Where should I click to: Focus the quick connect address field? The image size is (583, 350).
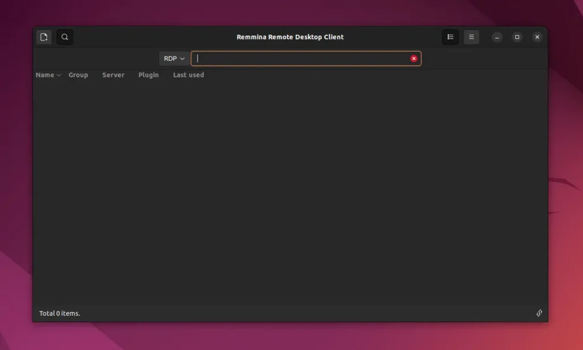302,59
